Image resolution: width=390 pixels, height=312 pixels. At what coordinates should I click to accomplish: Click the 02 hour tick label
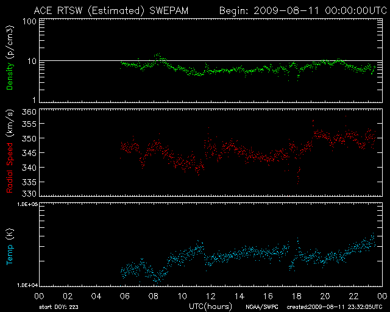point(68,296)
